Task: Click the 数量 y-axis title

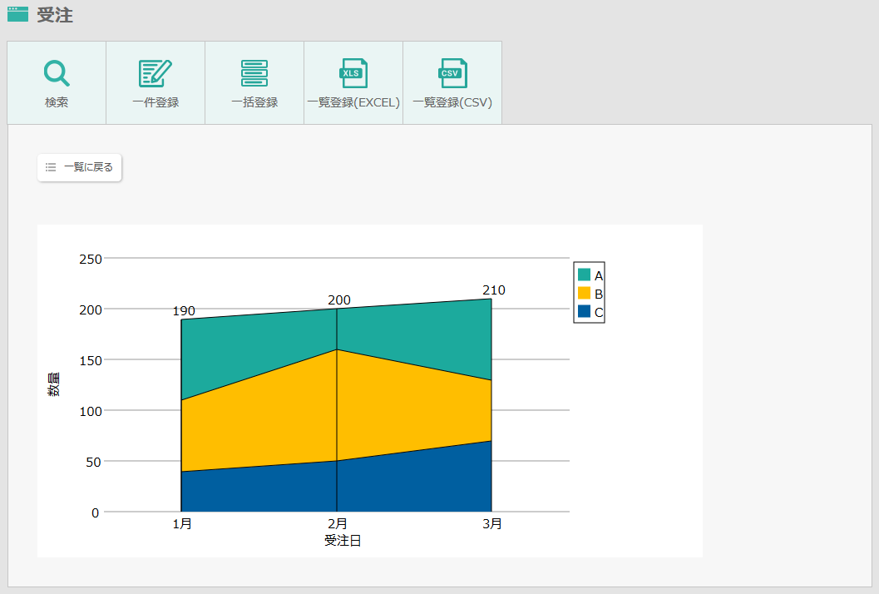Action: click(54, 385)
